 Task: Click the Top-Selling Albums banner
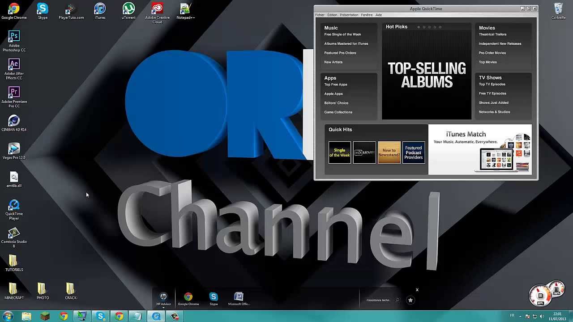427,75
